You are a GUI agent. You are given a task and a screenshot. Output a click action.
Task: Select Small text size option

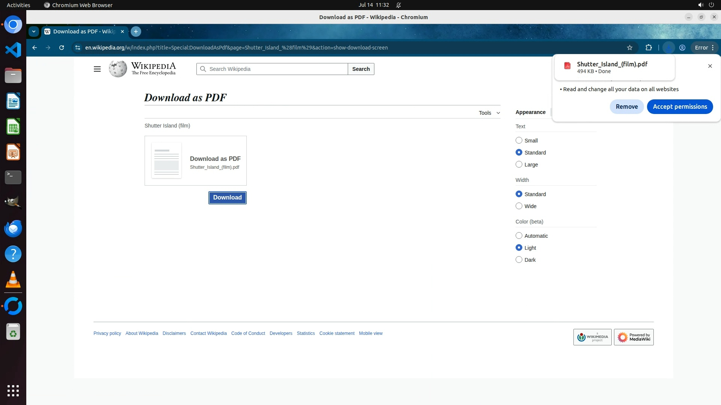point(519,140)
